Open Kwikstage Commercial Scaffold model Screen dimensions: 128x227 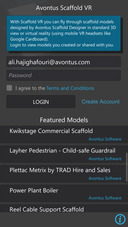point(64,134)
